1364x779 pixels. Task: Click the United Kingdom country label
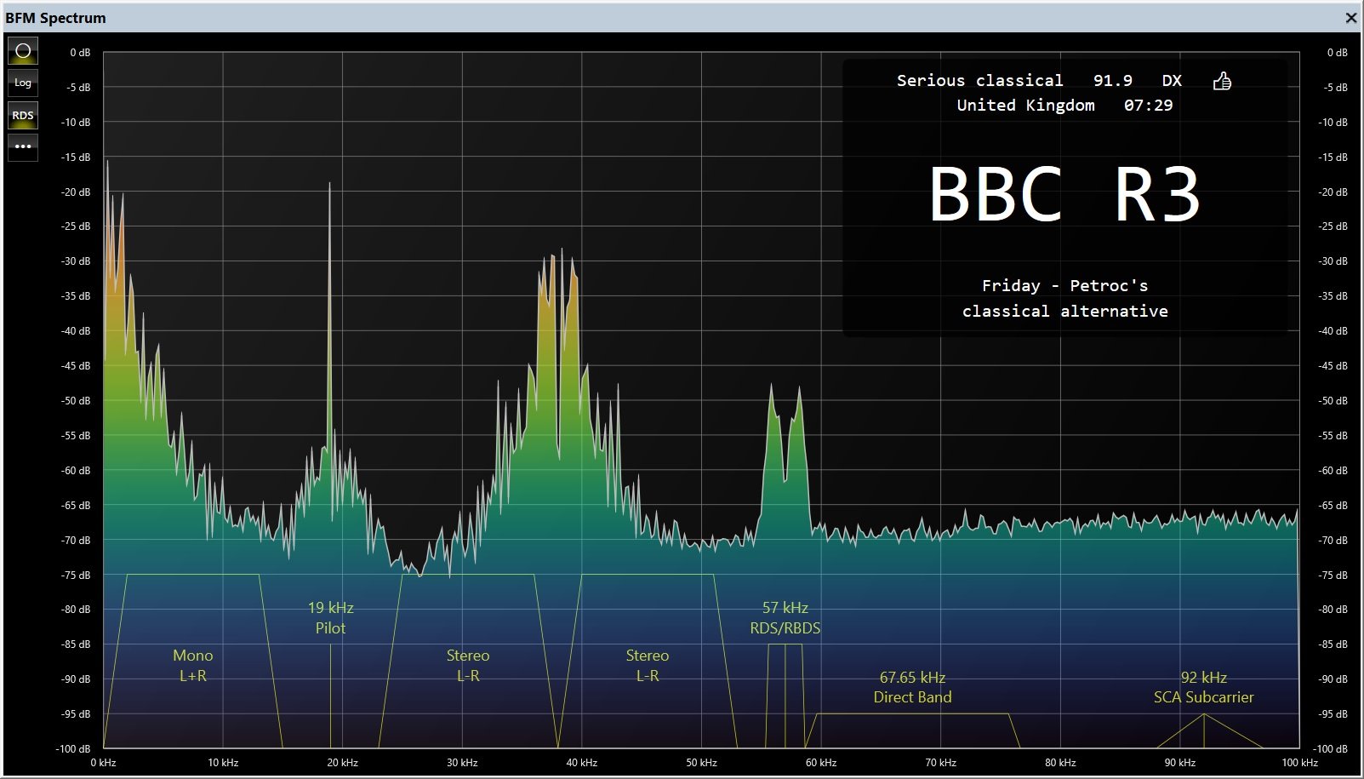point(1025,106)
